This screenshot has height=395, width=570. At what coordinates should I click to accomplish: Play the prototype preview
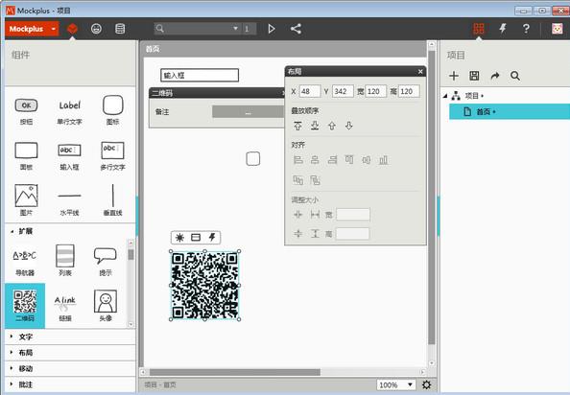click(x=272, y=29)
